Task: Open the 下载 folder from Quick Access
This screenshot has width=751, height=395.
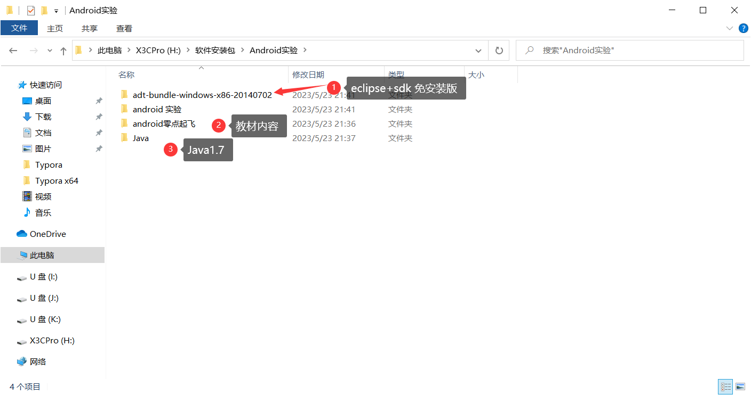Action: [43, 117]
